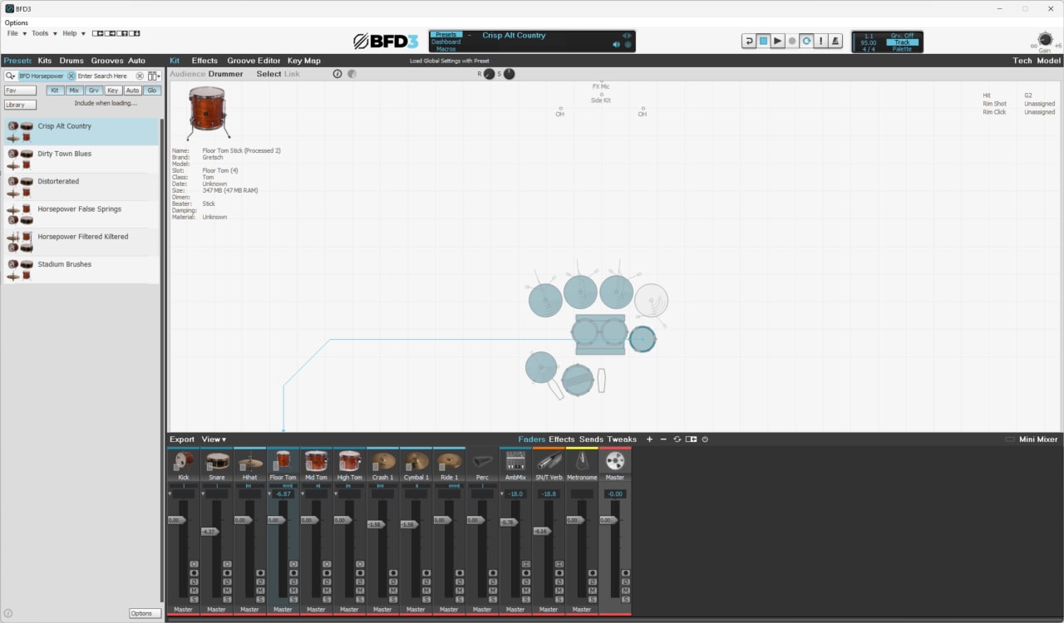Screen dimensions: 1064x623
Task: Toggle the Glo include filter
Action: [x=152, y=91]
